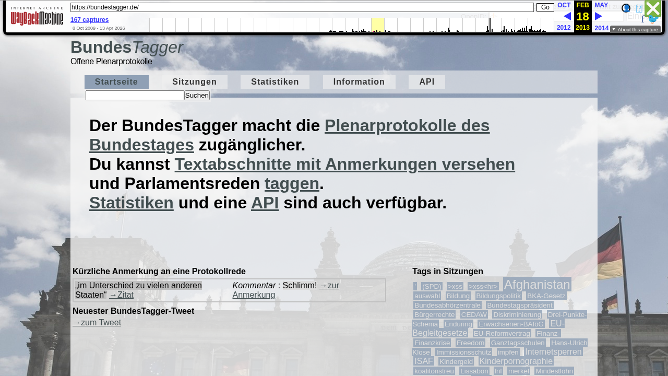Screen dimensions: 668x376
Task: Select the EU-Reformvertrag tag
Action: click(502, 333)
